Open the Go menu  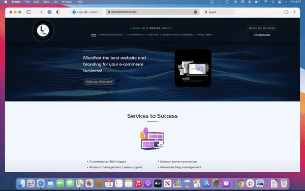55,2
